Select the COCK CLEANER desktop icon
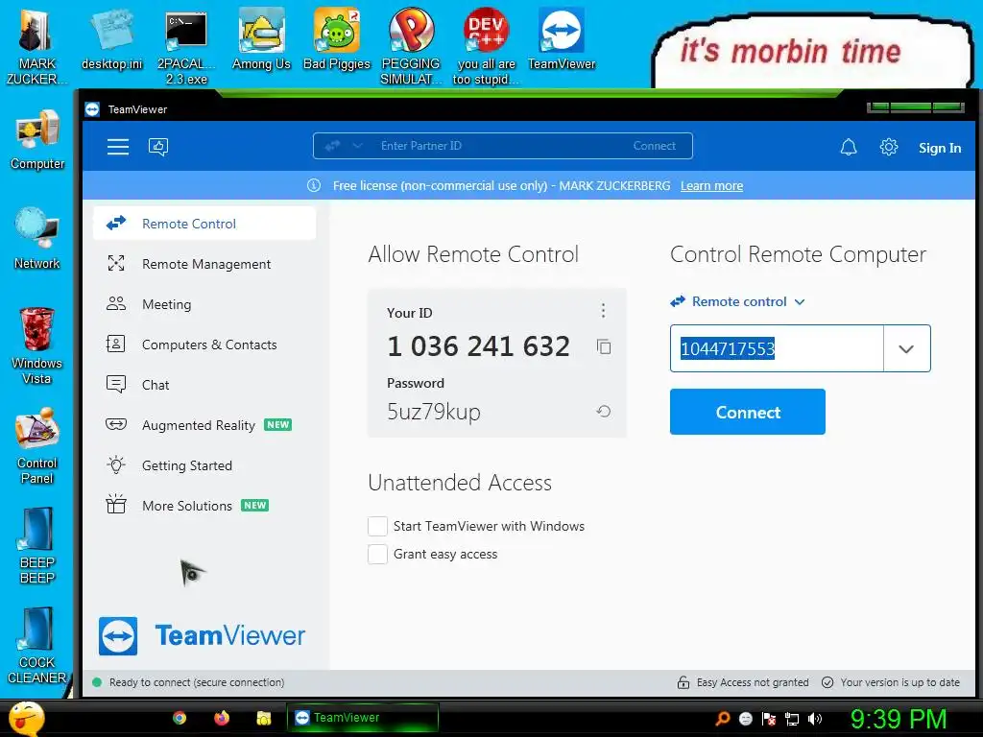Viewport: 983px width, 737px height. click(x=37, y=646)
